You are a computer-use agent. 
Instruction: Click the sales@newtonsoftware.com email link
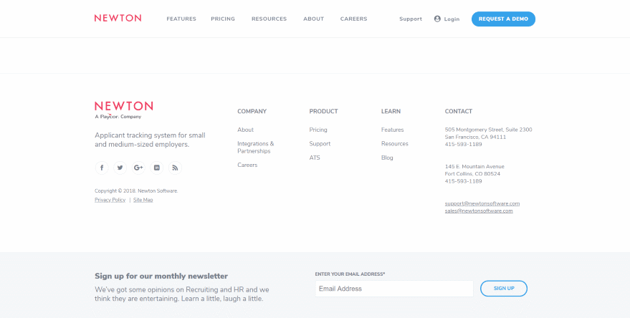pos(479,211)
